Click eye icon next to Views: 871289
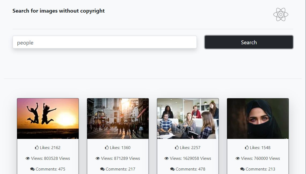This screenshot has width=306, height=174. point(98,158)
